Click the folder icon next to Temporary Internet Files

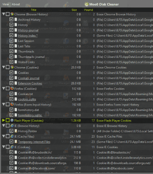16,142
